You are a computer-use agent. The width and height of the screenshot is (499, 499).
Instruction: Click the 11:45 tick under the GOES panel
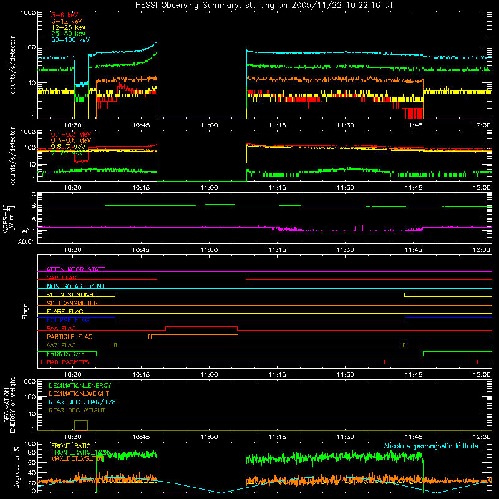[x=414, y=250]
